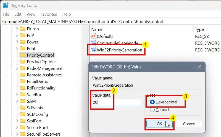Image resolution: width=221 pixels, height=137 pixels.
Task: Select the SCMConfig key label
Action: (38, 114)
